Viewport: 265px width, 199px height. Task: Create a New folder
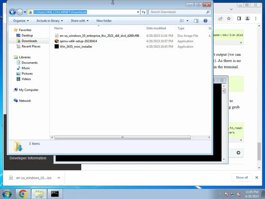(x=104, y=21)
